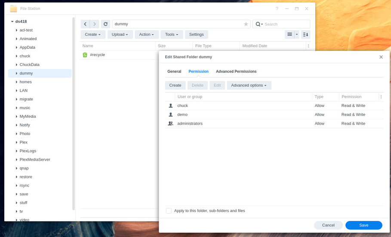391x237 pixels.
Task: Open the Tools dropdown menu
Action: point(172,34)
